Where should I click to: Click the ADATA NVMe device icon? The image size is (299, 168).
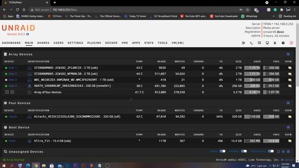[x=29, y=86]
